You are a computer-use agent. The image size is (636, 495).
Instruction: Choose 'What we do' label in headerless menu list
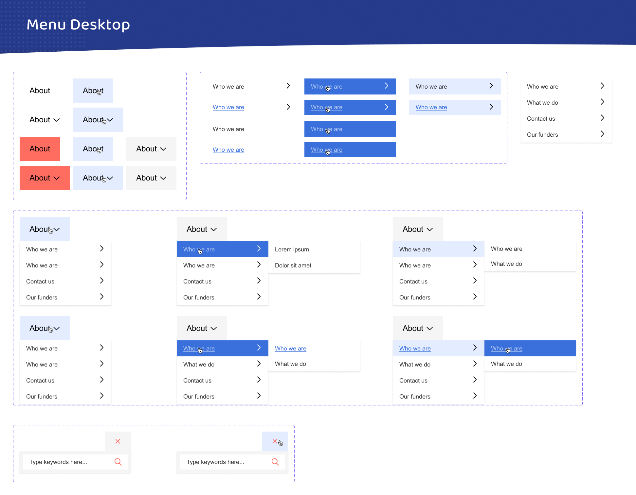(x=542, y=103)
